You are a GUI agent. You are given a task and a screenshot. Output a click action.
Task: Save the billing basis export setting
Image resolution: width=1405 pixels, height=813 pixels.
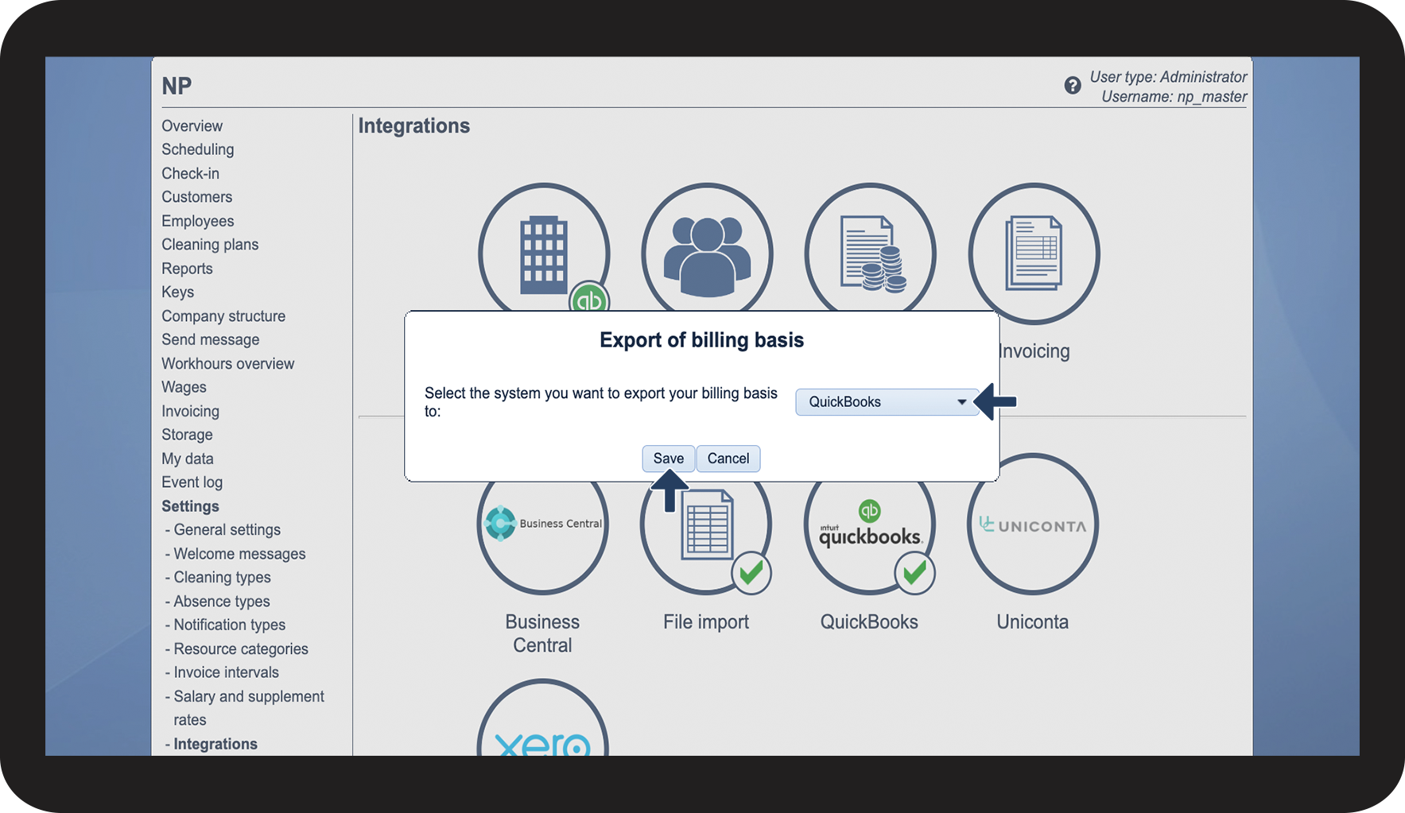[668, 459]
